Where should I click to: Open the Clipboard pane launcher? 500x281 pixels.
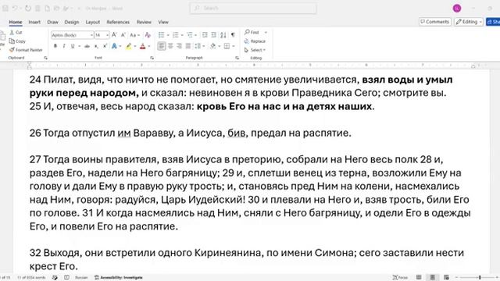(45, 58)
